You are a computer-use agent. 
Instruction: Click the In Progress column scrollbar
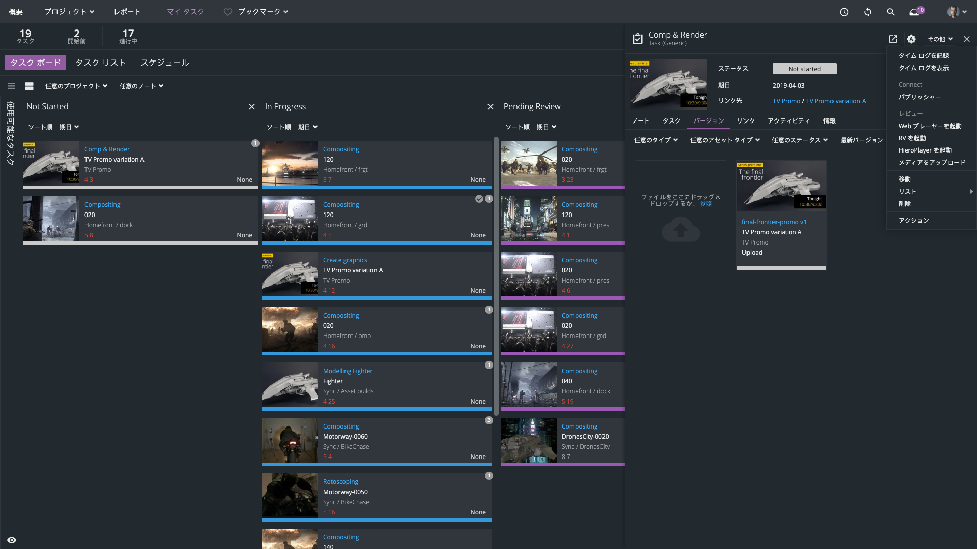coord(496,274)
